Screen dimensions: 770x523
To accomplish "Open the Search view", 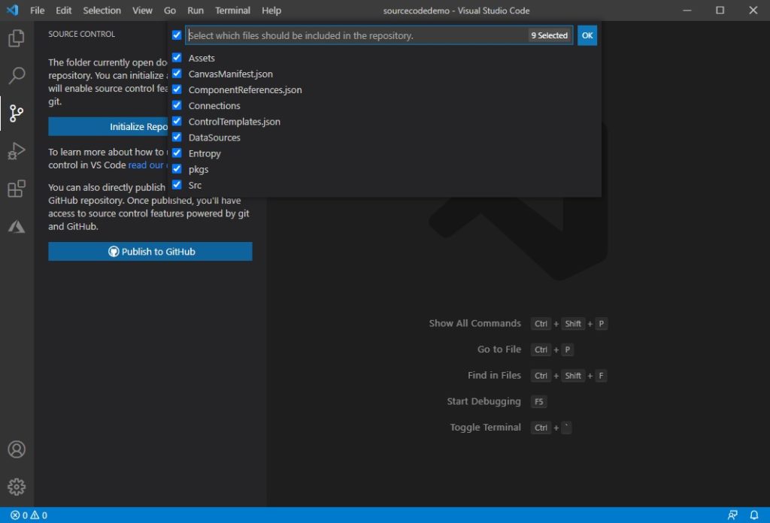I will click(x=17, y=75).
